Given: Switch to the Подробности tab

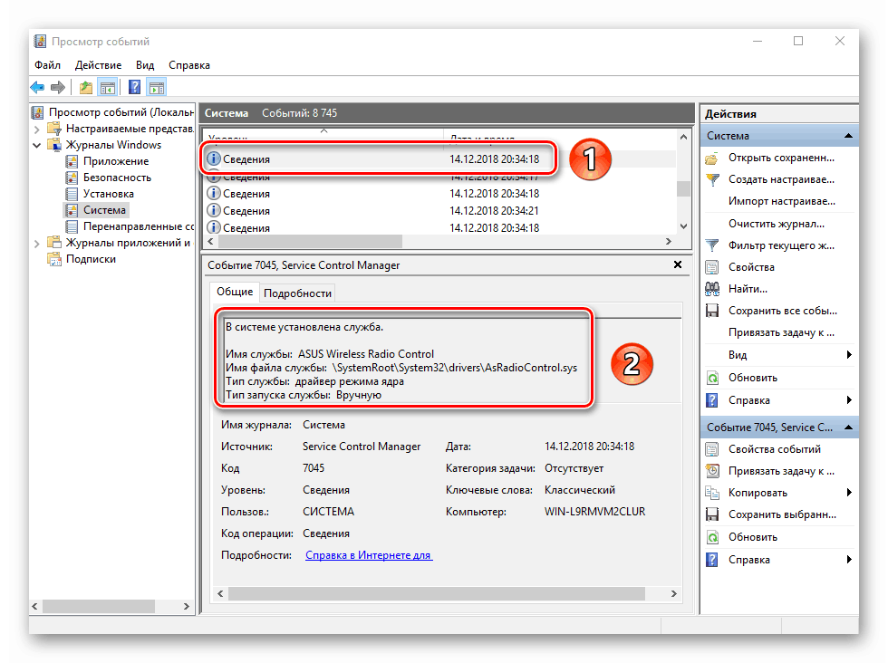Looking at the screenshot, I should 297,293.
